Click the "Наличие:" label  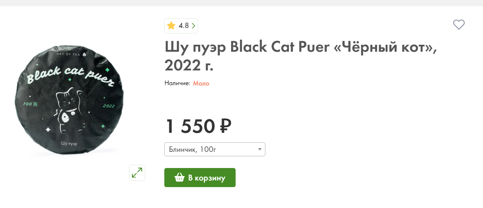[x=177, y=83]
